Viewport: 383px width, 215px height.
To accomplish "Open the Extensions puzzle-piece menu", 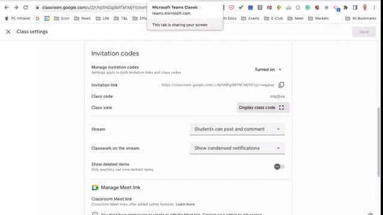I will 346,8.
